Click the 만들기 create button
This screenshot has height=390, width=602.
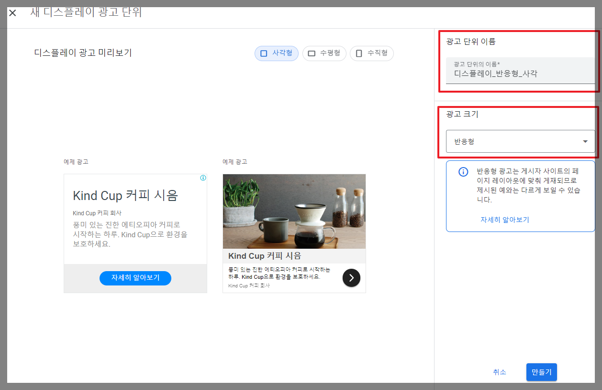[541, 372]
